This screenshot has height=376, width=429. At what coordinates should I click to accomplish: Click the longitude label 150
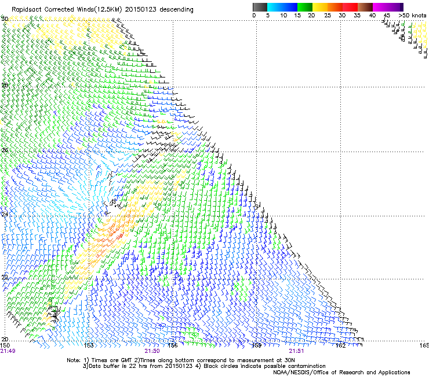point(5,345)
